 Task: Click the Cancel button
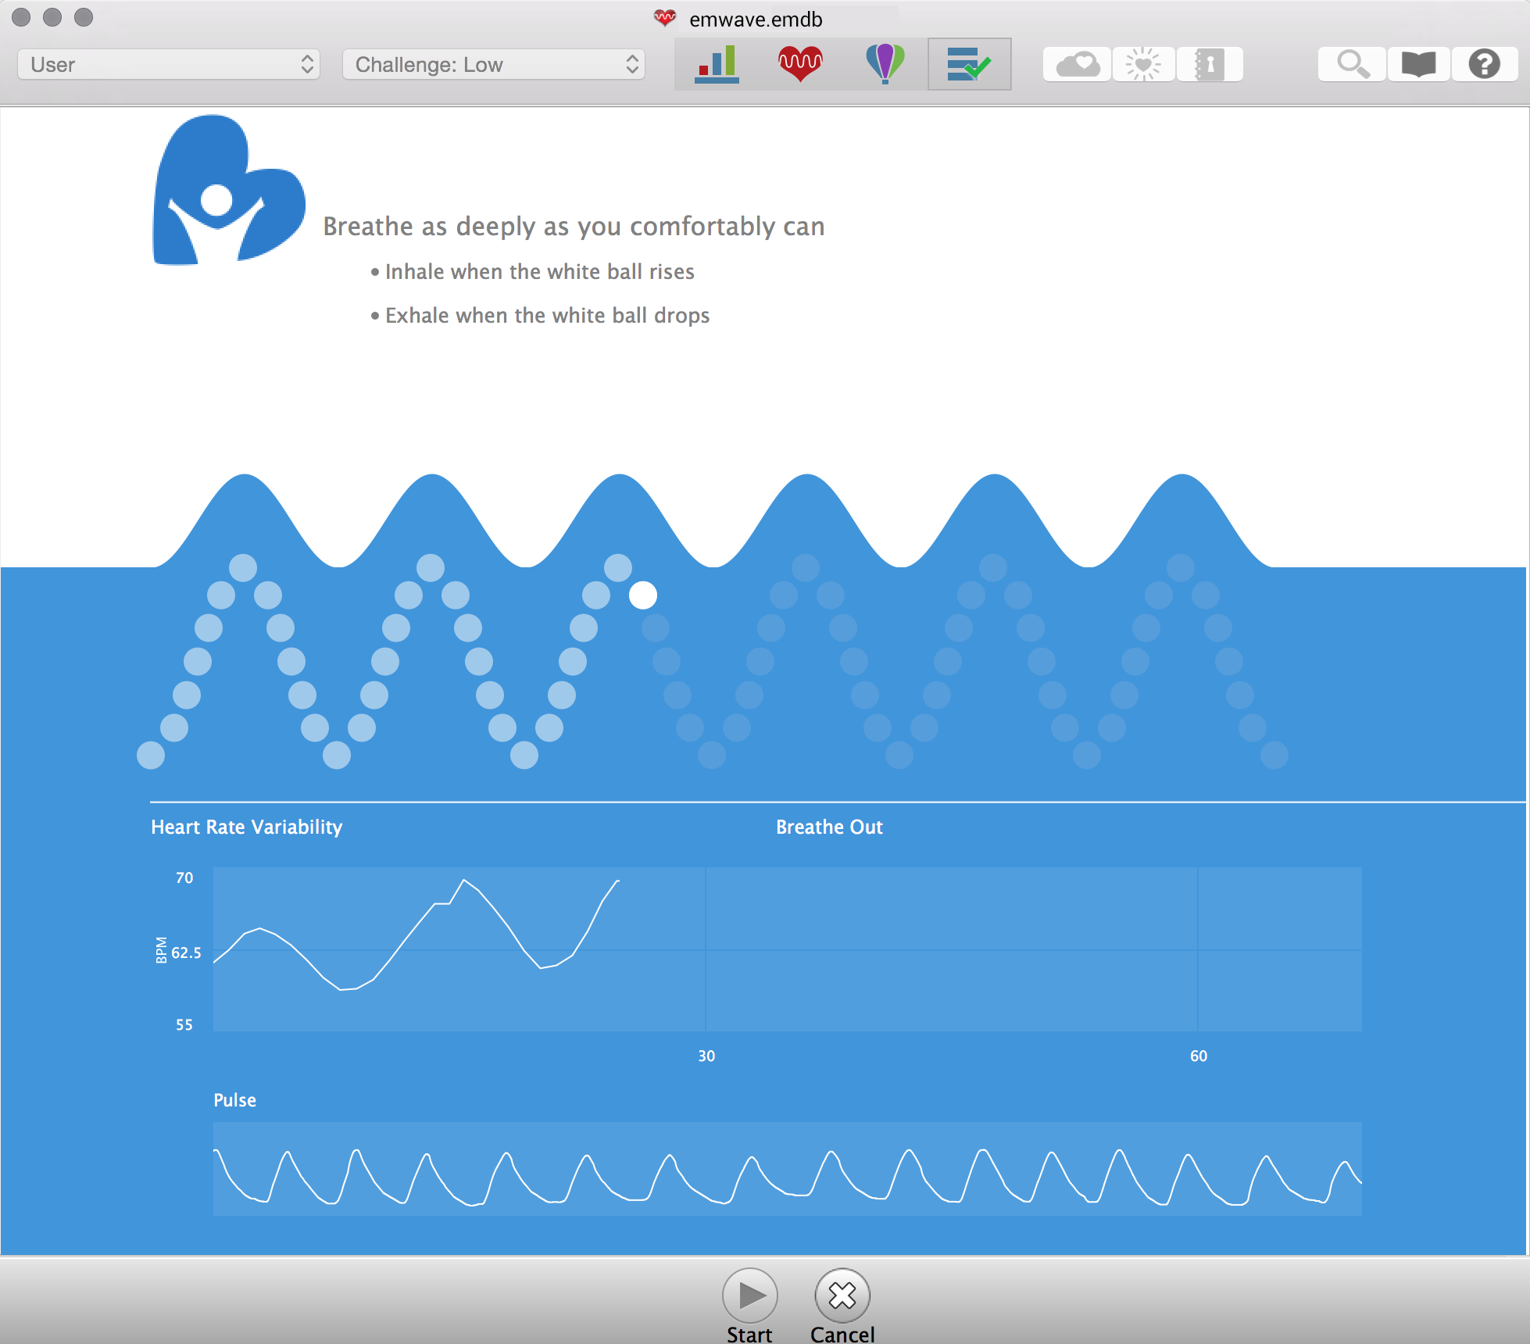coord(842,1296)
